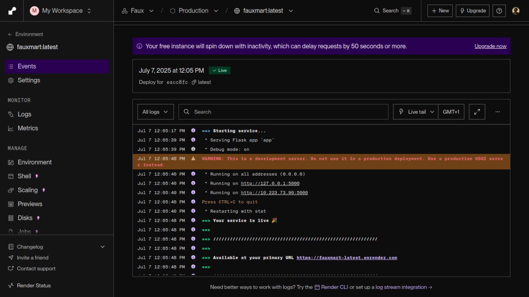529x297 pixels.
Task: Click the Previews icon in sidebar
Action: click(x=11, y=204)
